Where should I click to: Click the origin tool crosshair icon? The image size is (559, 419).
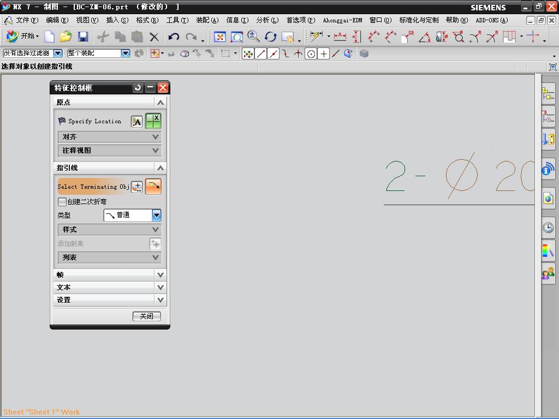pos(153,122)
